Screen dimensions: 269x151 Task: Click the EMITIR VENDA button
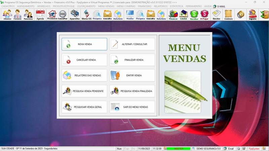pyautogui.click(x=132, y=75)
